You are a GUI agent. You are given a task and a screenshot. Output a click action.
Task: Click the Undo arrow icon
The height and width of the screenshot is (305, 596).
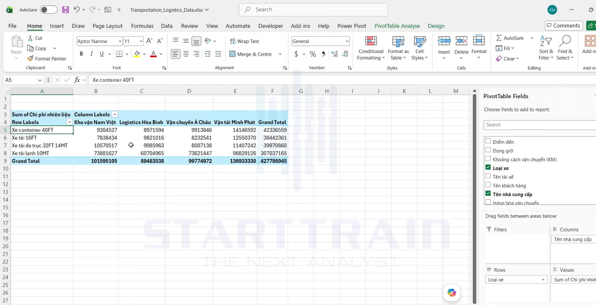click(x=76, y=10)
